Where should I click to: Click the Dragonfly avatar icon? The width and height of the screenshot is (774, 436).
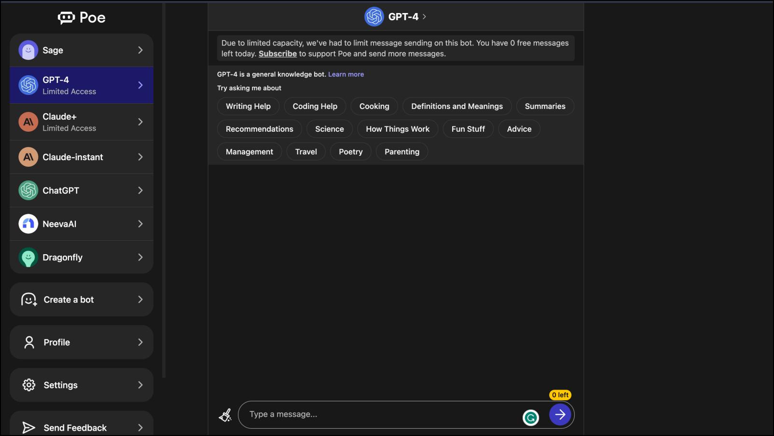pyautogui.click(x=28, y=258)
